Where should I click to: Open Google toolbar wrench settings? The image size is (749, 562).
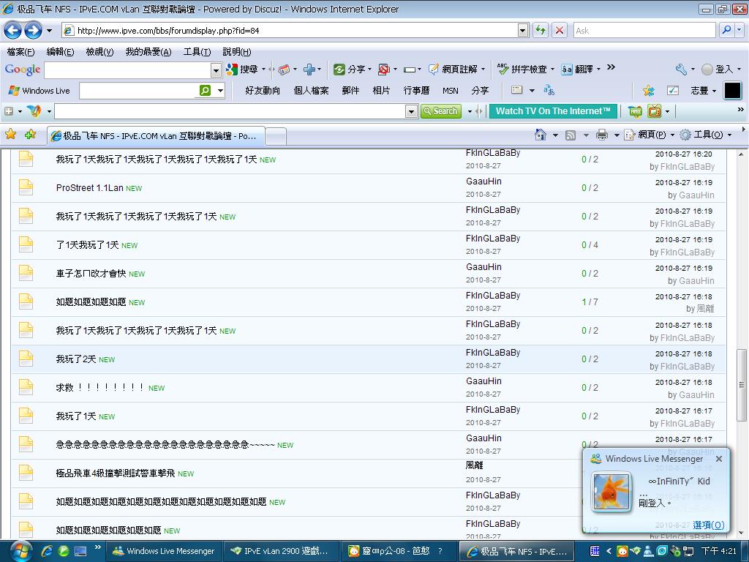[x=681, y=70]
